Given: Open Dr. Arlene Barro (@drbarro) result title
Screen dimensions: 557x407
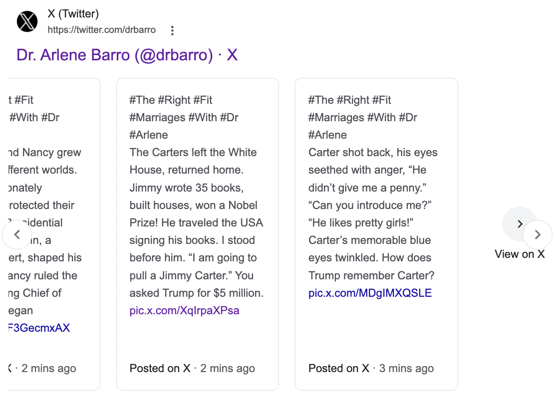Looking at the screenshot, I should click(127, 55).
